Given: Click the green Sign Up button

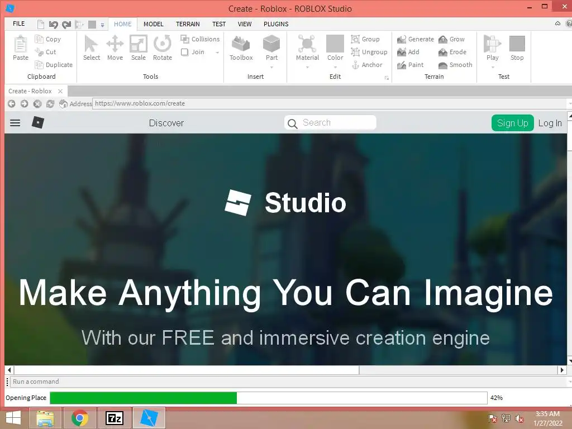Looking at the screenshot, I should 513,123.
